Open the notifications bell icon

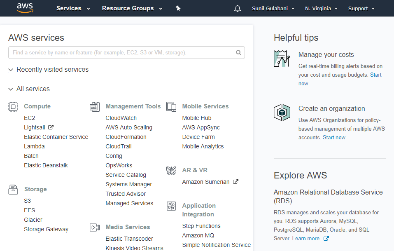coord(238,9)
